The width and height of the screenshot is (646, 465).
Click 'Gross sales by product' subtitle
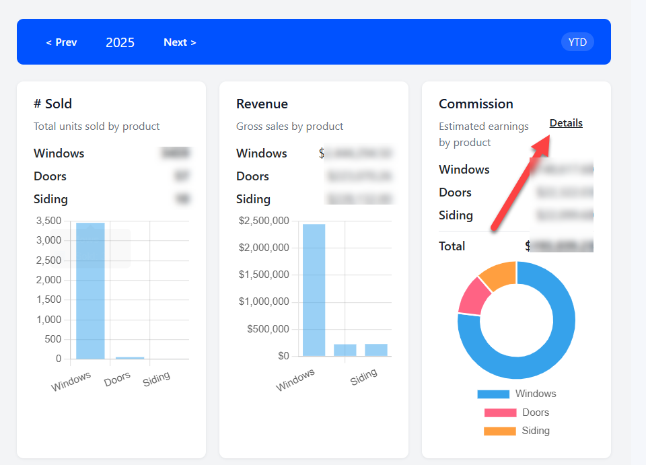click(x=289, y=127)
